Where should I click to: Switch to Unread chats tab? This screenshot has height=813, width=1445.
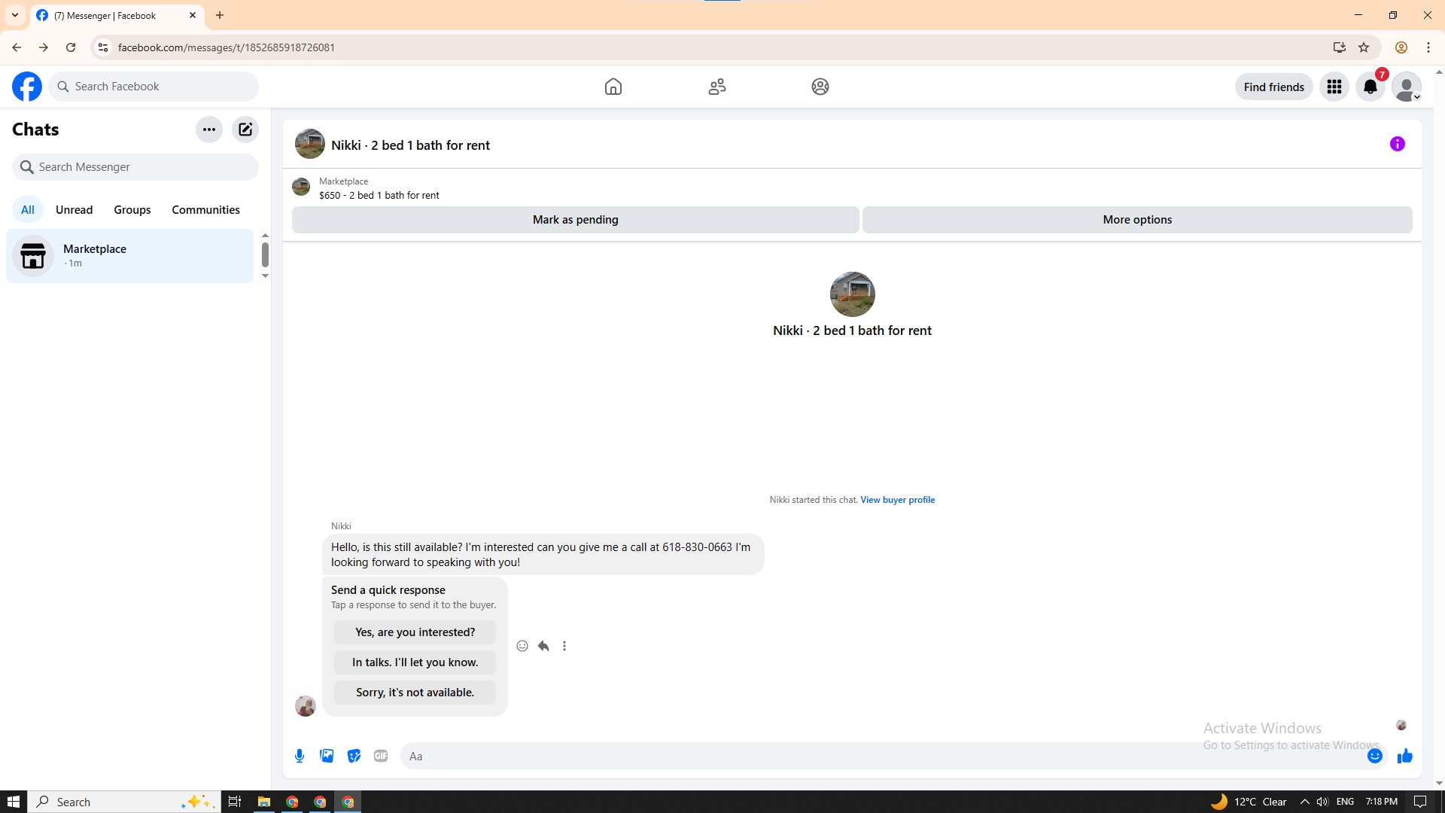(74, 210)
